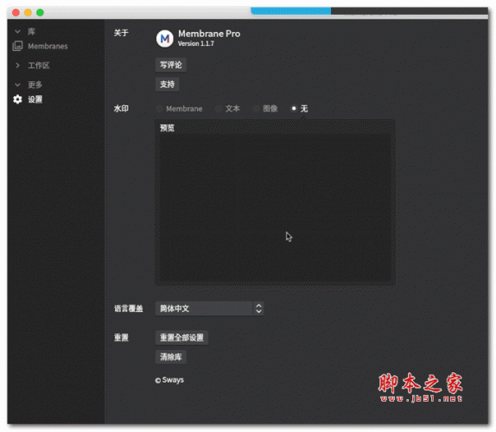Click the 重置全部设置 button
496x432 pixels.
[181, 338]
